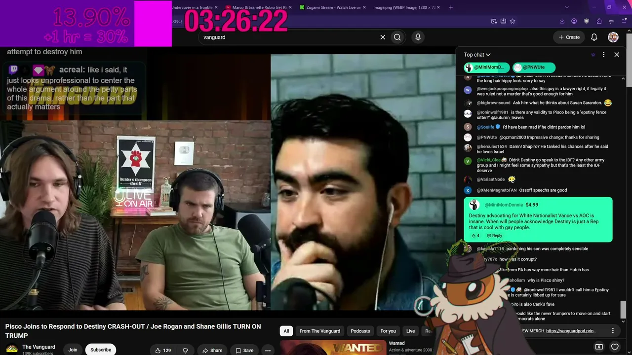Switch to 'Zugami Stream' browser tab
632x355 pixels.
coord(334,7)
